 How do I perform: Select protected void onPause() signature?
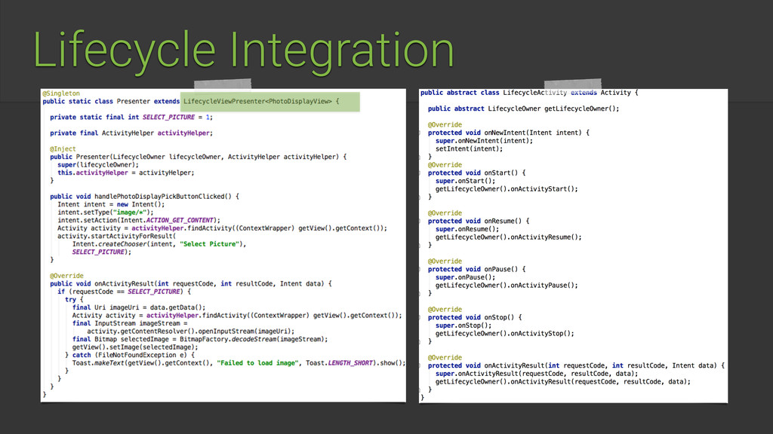[x=477, y=269]
